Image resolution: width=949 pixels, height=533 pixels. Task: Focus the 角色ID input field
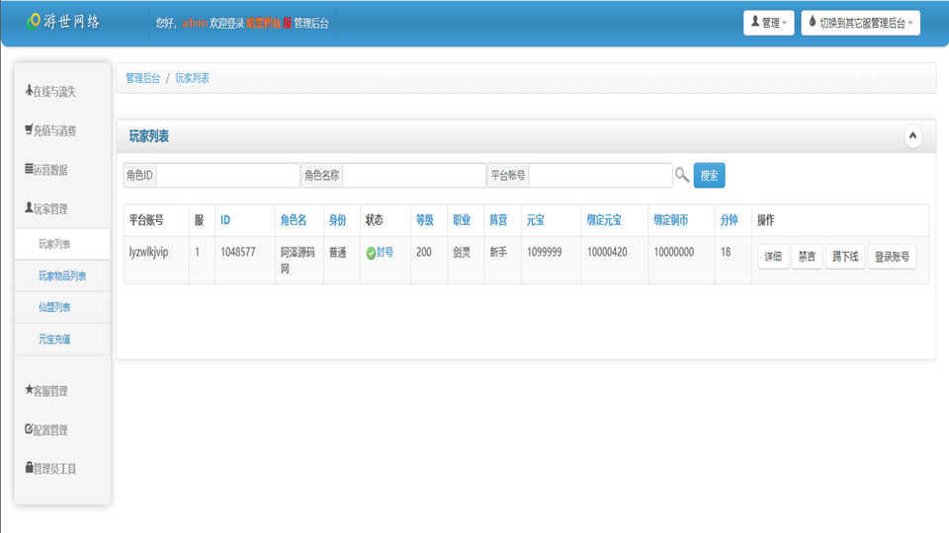(x=227, y=176)
